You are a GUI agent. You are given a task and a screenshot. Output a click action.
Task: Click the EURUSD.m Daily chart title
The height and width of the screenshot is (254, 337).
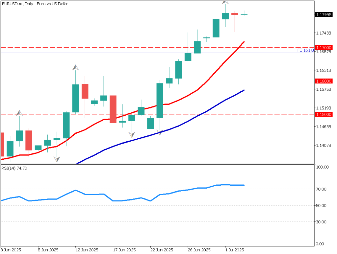pyautogui.click(x=31, y=3)
